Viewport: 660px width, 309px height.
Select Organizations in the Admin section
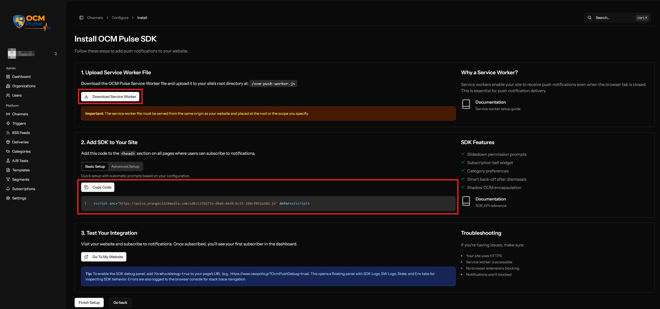click(24, 86)
